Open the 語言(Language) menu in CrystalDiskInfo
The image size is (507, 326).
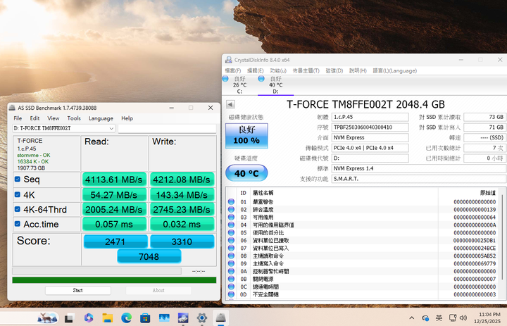(394, 70)
